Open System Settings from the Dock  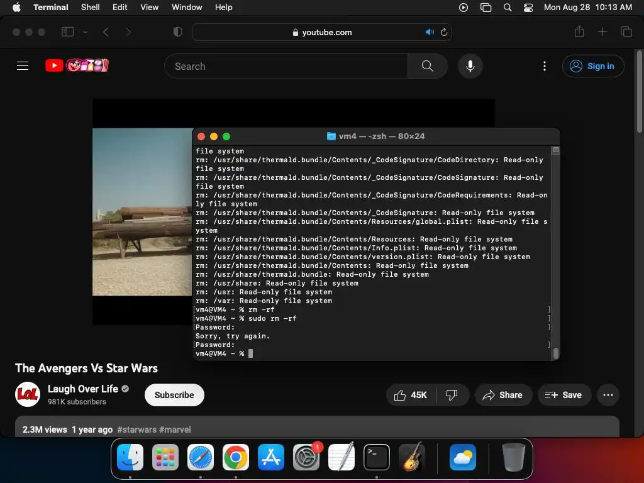click(306, 457)
